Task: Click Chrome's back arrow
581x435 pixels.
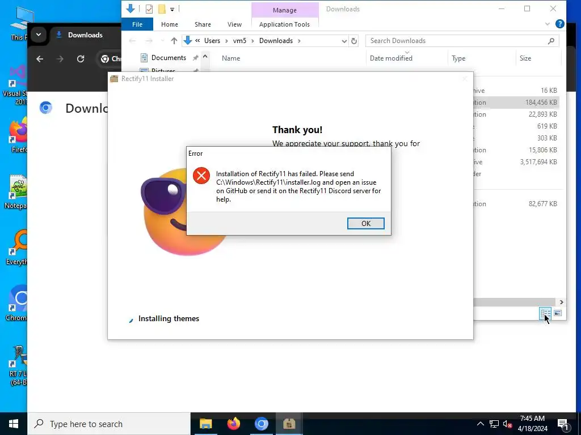Action: [x=40, y=59]
